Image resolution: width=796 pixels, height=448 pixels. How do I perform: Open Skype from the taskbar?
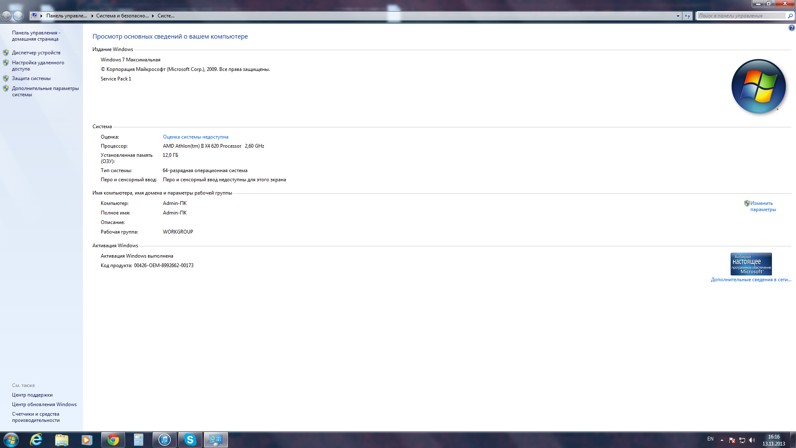(x=190, y=440)
